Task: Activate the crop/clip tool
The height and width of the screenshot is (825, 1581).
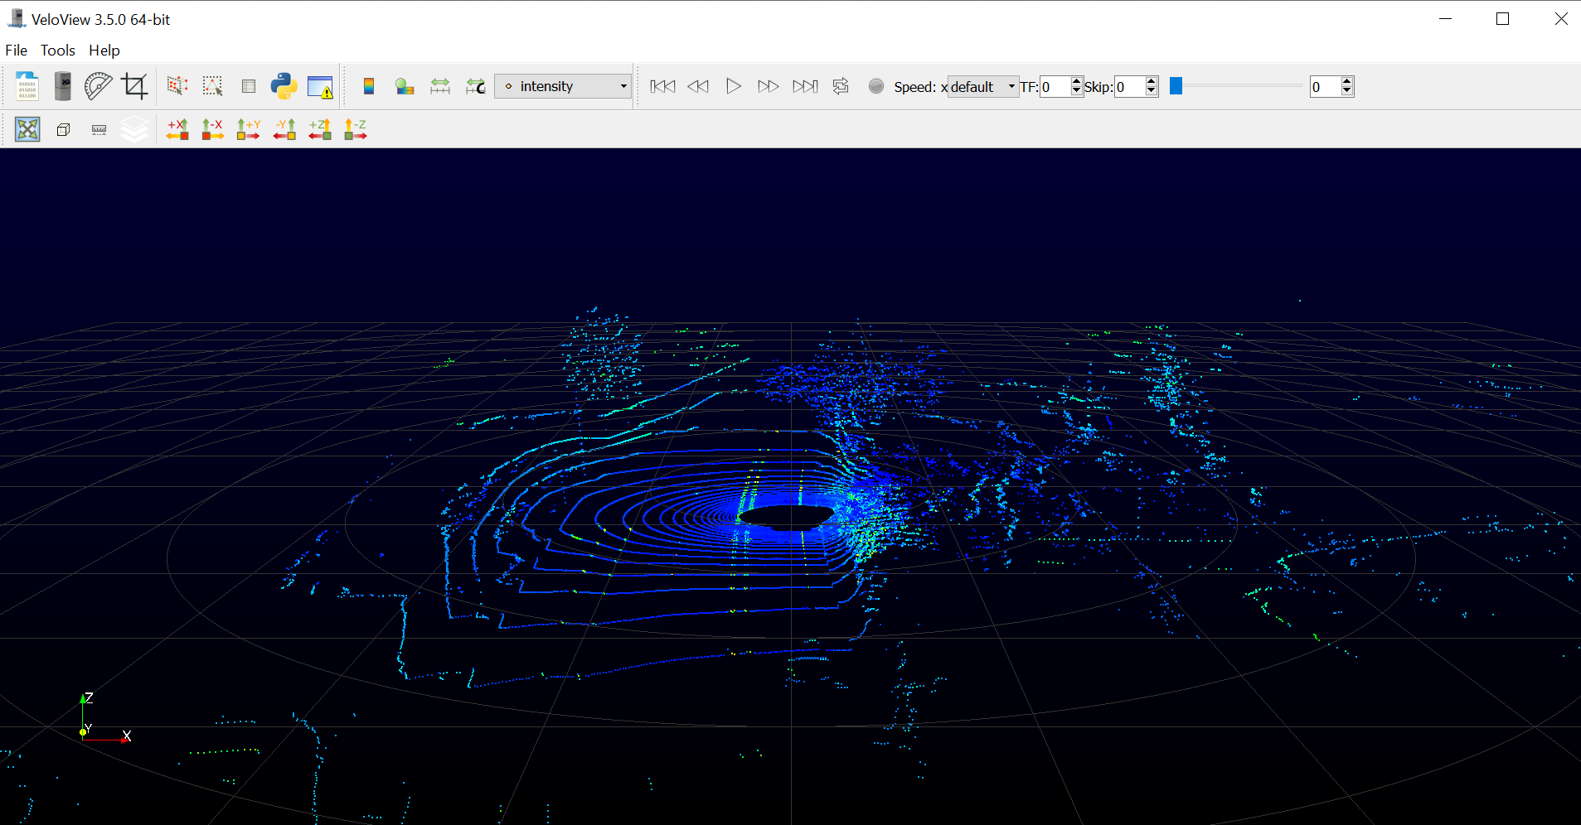Action: [x=135, y=85]
